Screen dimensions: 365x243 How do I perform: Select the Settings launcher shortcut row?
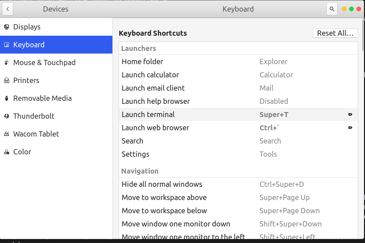238,154
